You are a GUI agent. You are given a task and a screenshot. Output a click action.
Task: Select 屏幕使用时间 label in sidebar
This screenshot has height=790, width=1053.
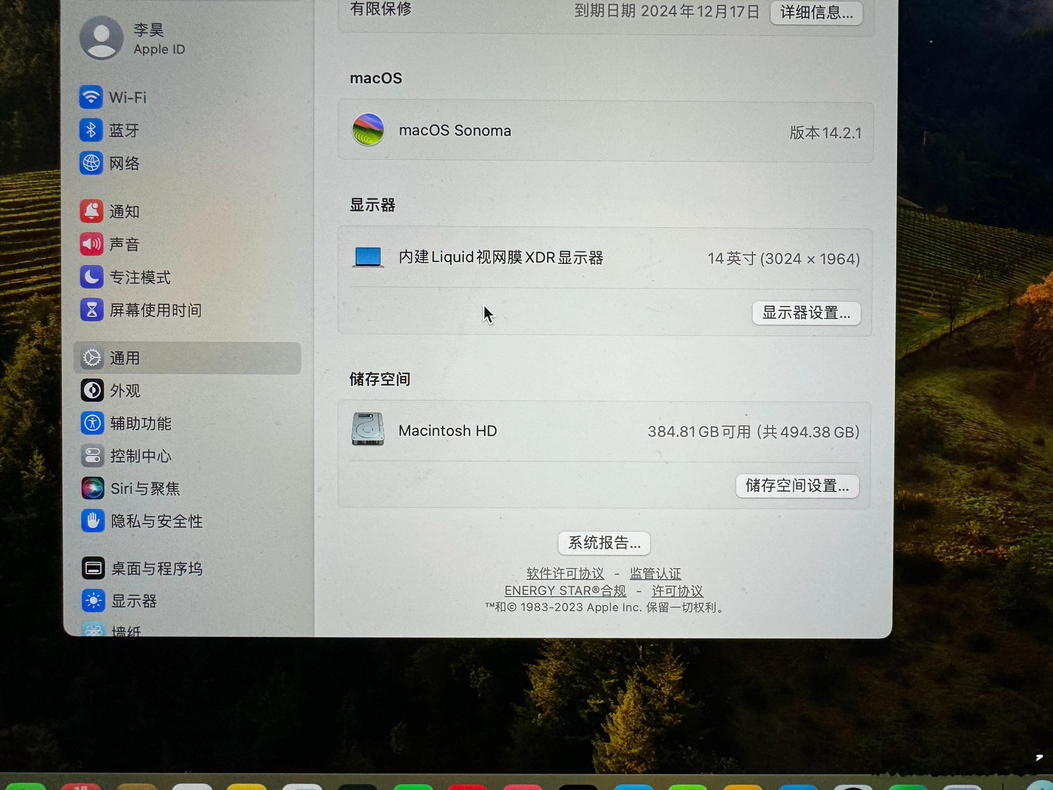156,310
